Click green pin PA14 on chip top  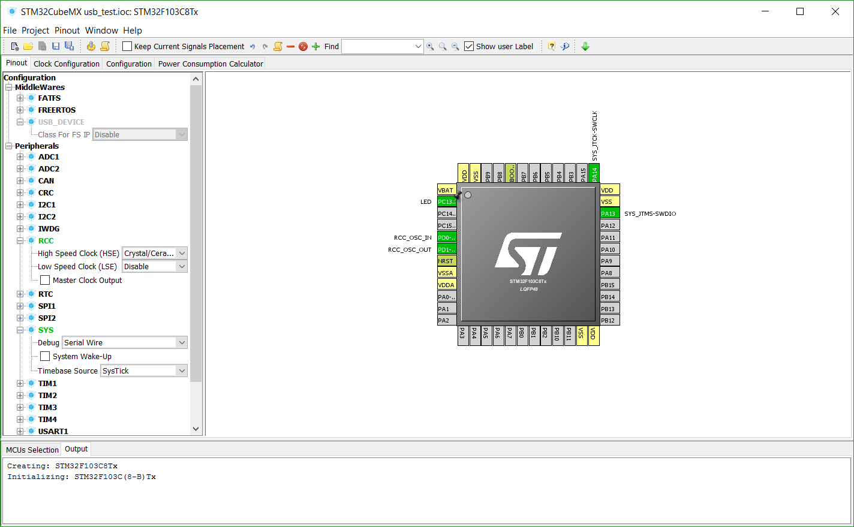tap(594, 173)
